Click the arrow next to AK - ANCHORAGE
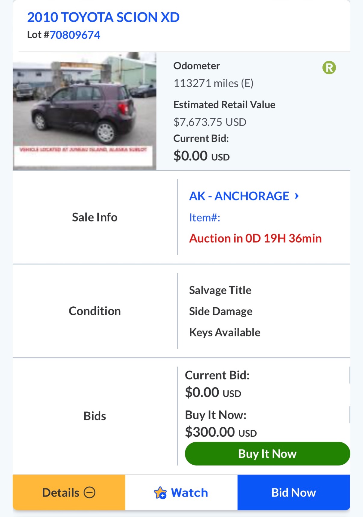Image resolution: width=363 pixels, height=517 pixels. (297, 196)
